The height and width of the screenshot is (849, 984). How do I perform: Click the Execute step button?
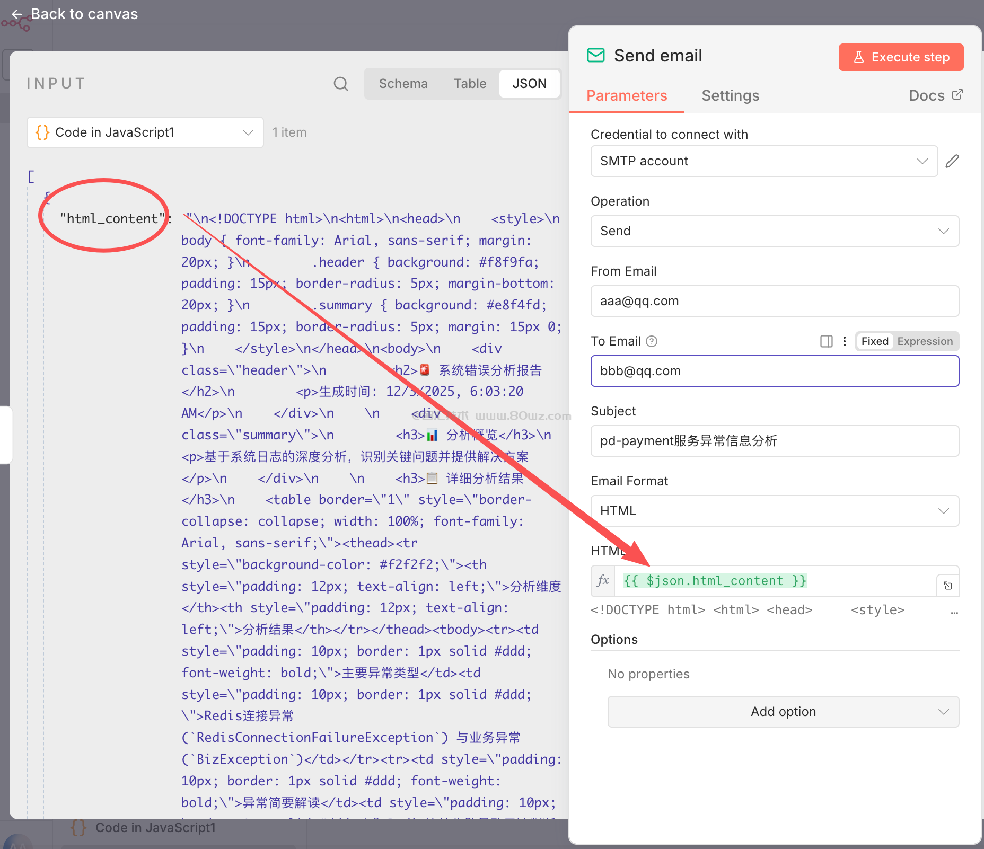[x=901, y=57]
